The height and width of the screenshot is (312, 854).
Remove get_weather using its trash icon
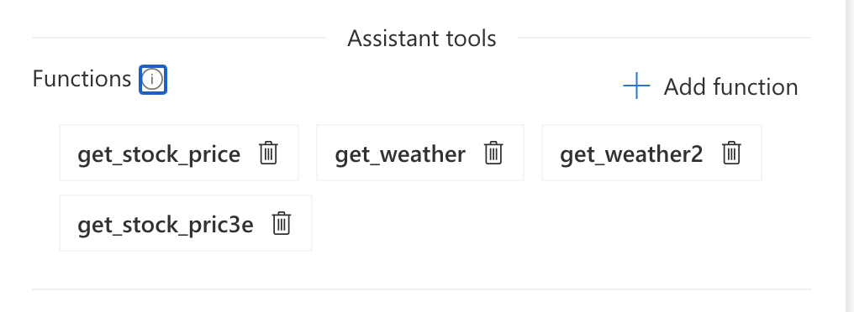493,153
